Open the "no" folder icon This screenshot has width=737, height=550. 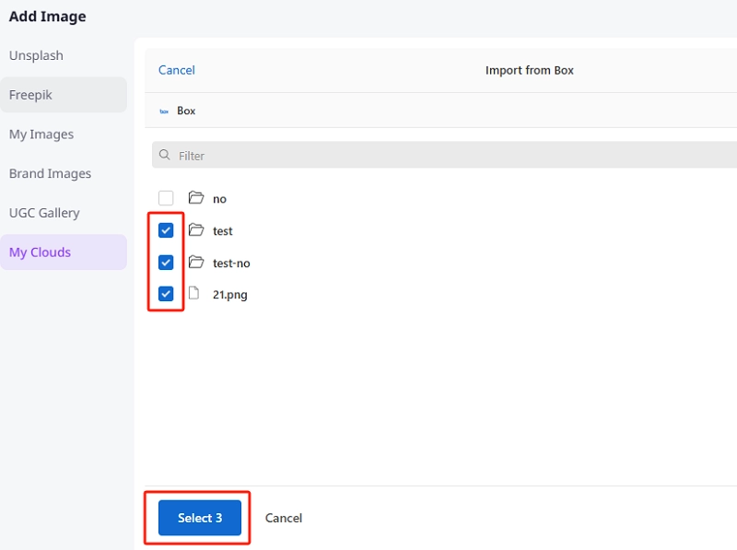click(x=196, y=198)
